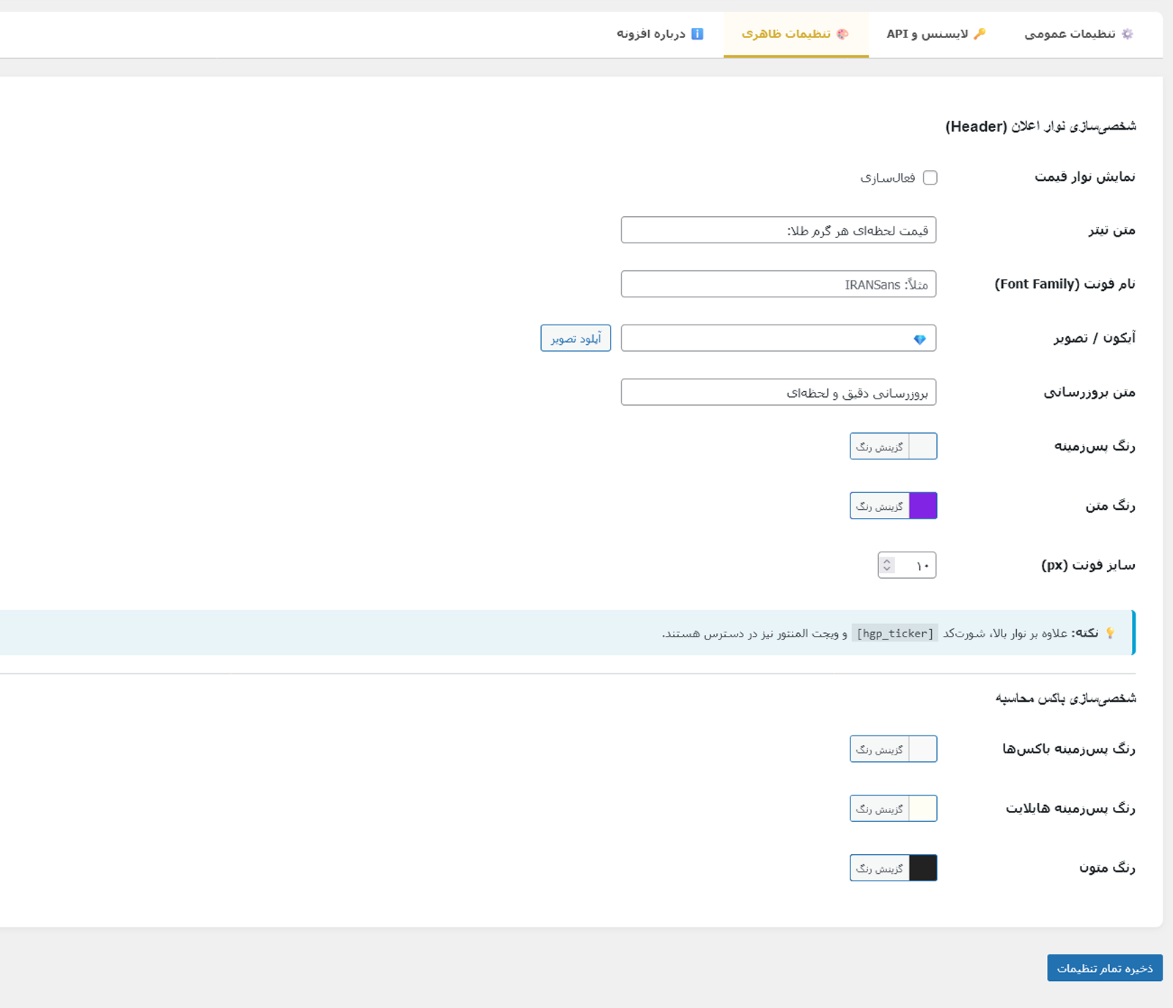
Task: Open the black رنگ متون swatch
Action: click(923, 868)
